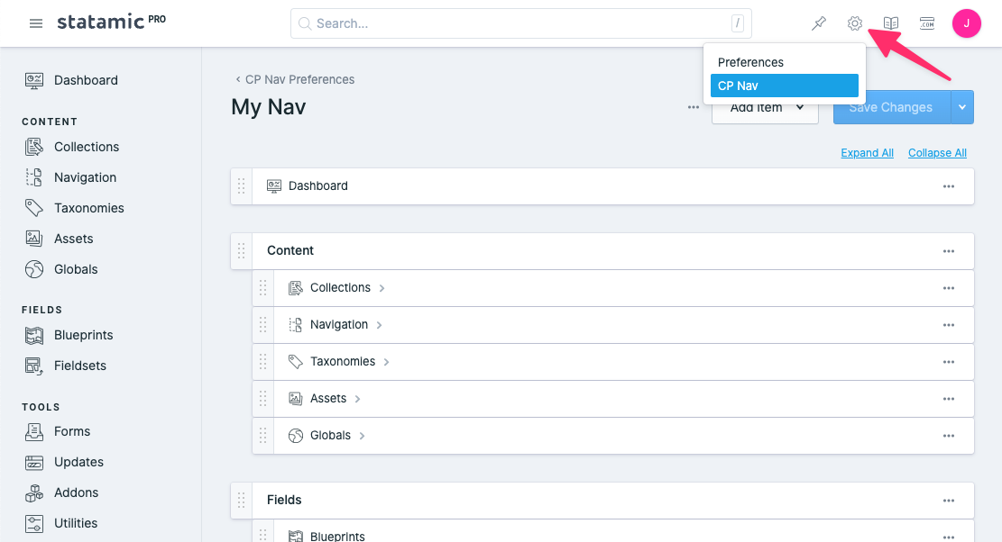Open the Add Item dropdown

764,107
